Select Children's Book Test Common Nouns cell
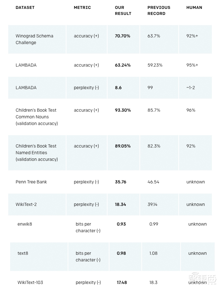222x290 pixels. 37,117
